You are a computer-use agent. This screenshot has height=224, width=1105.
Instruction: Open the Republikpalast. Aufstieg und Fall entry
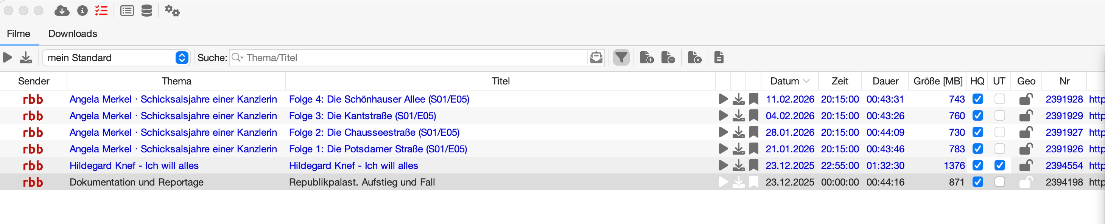(x=362, y=182)
